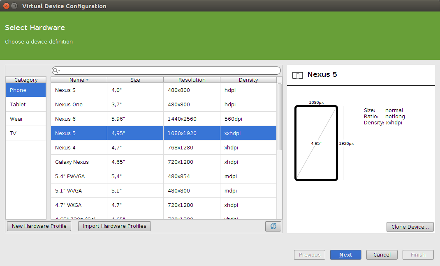Select the Nexus 5 device row
440x266 pixels.
[x=164, y=133]
